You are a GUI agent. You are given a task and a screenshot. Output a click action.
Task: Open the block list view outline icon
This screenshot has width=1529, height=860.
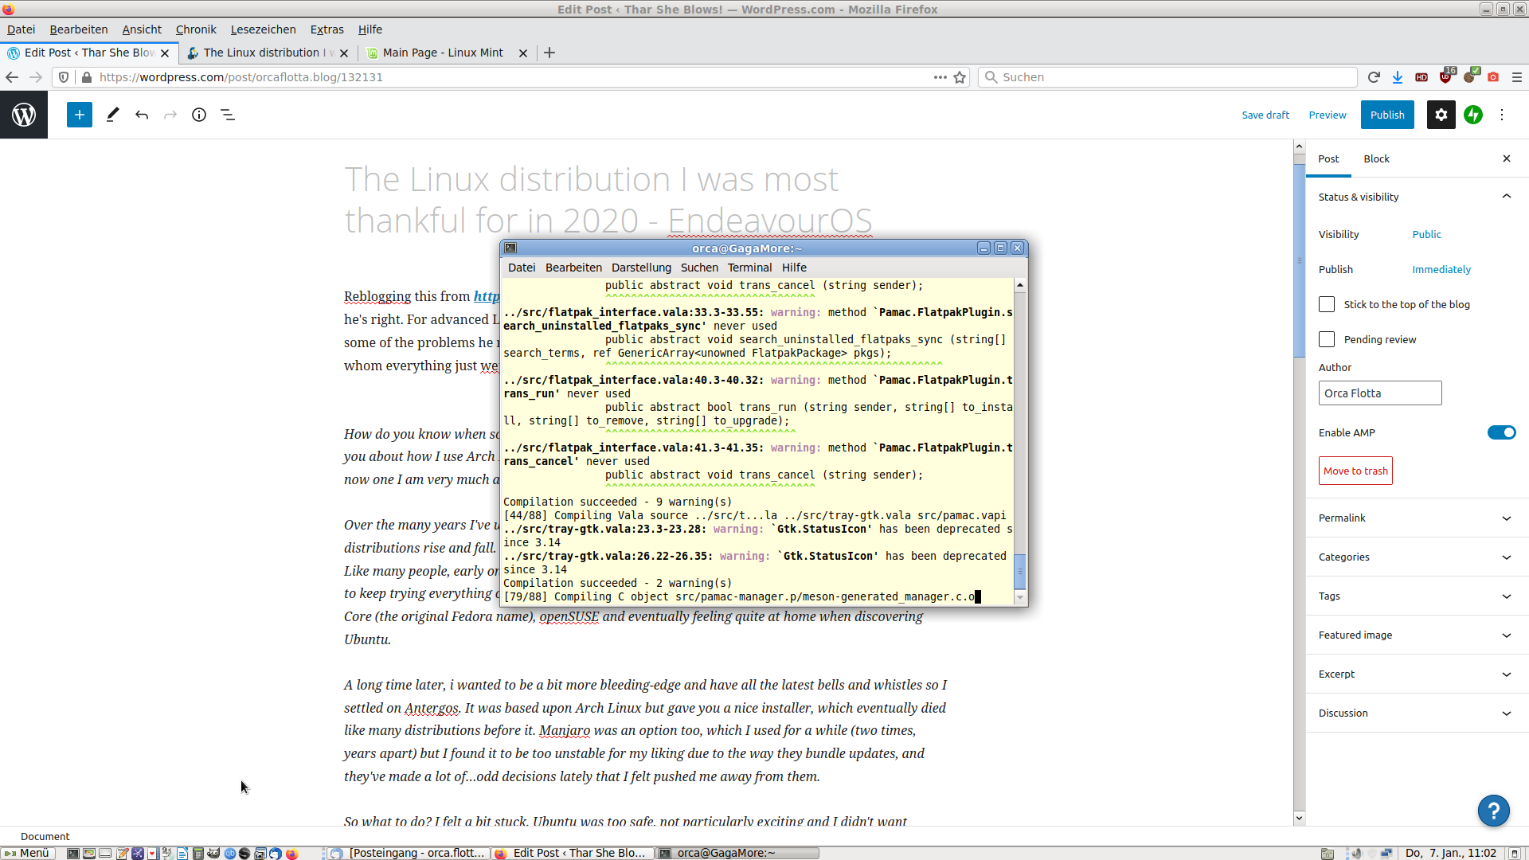point(228,115)
